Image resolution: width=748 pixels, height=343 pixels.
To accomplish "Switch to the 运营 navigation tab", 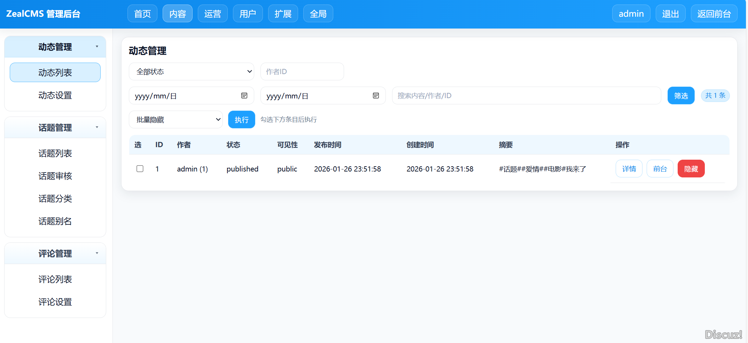I will click(212, 13).
